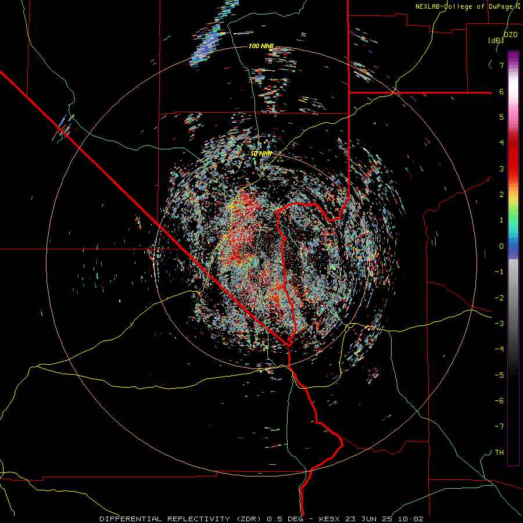The height and width of the screenshot is (523, 523).
Task: Click the 7 dB tick label on the scale
Action: 501,65
